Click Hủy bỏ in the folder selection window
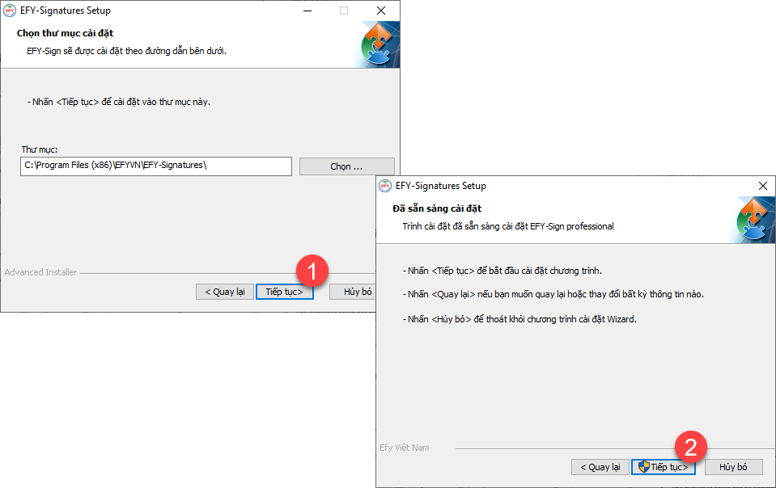Image resolution: width=776 pixels, height=488 pixels. [353, 292]
